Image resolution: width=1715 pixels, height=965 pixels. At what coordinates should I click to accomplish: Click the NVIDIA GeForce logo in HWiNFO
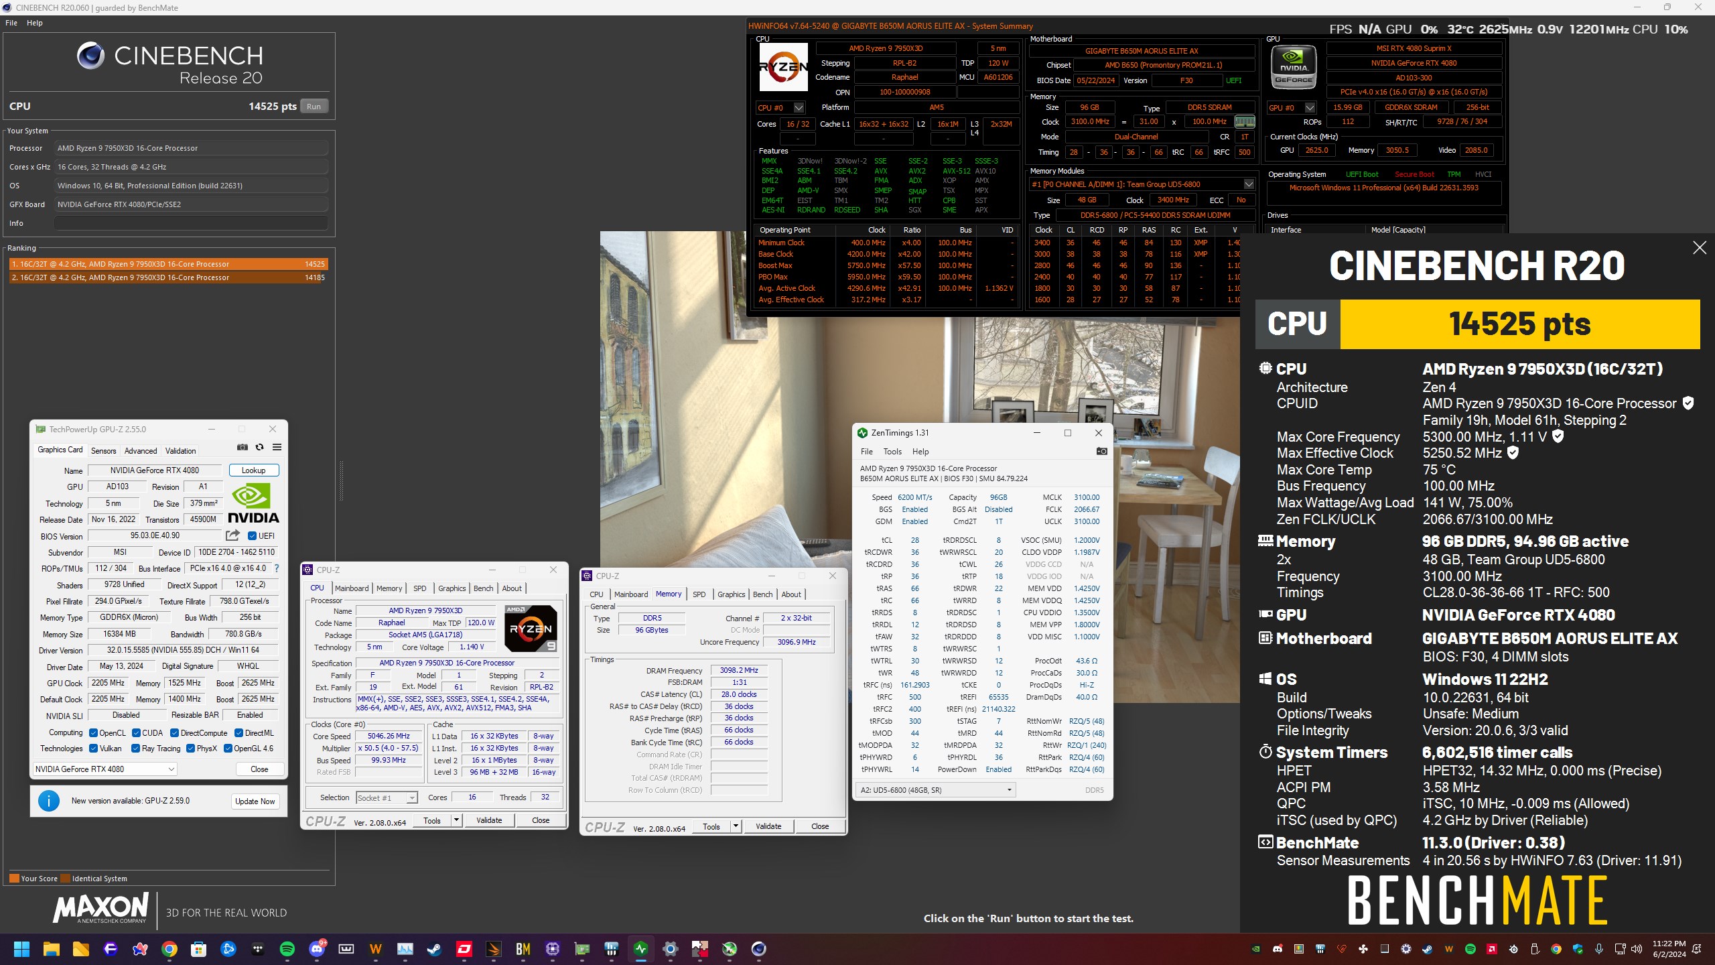[x=1294, y=66]
